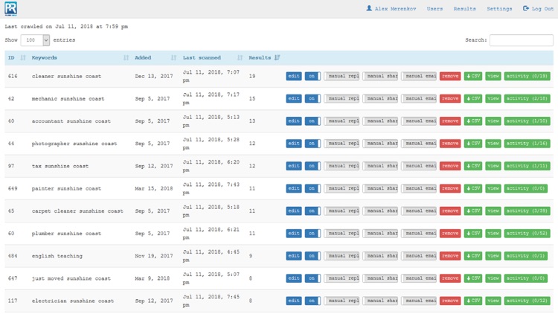The image size is (558, 314).
Task: Open Alex Merenkov user profile
Action: (391, 8)
